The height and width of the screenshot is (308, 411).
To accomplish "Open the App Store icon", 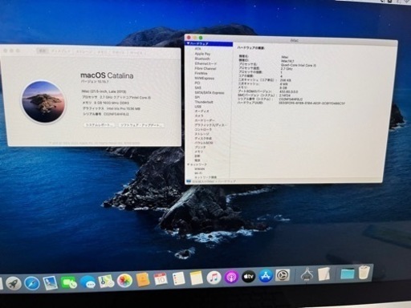I will pos(265,276).
